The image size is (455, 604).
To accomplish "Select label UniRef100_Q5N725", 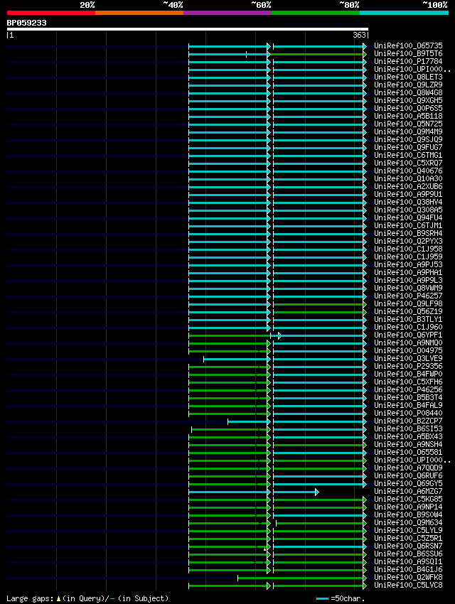I will 408,124.
